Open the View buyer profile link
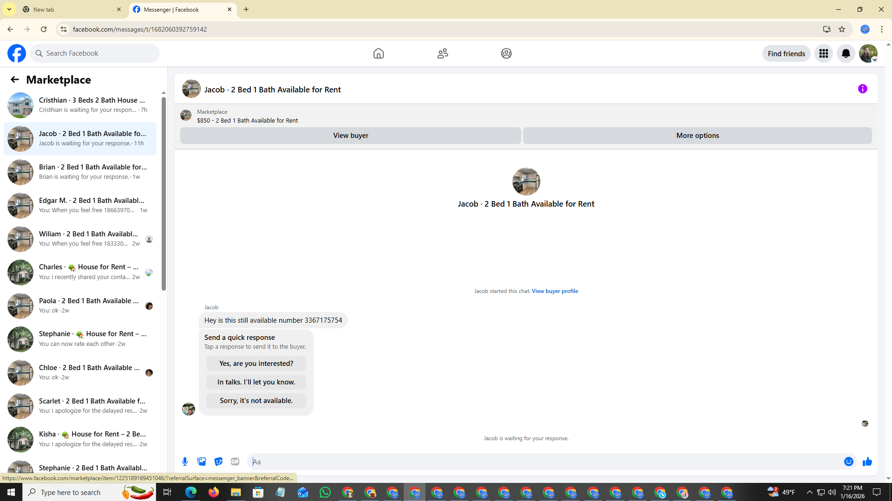892x501 pixels. pyautogui.click(x=555, y=291)
